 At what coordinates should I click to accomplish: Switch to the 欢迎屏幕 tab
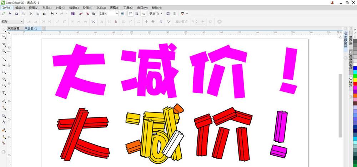pos(14,28)
